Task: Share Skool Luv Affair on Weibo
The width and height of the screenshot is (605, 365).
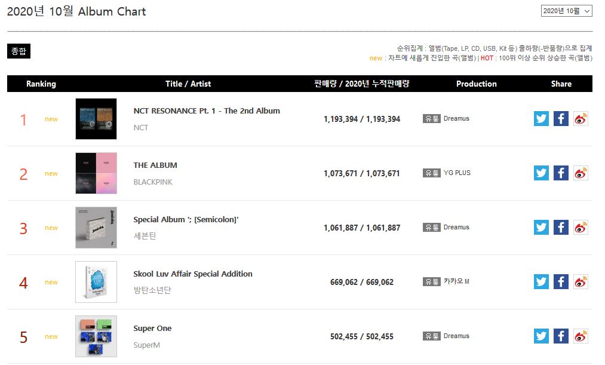Action: click(581, 281)
